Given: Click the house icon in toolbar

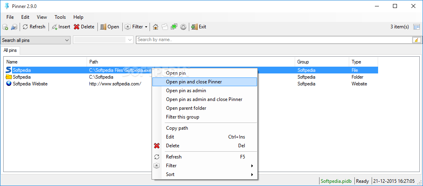Looking at the screenshot, I should coord(156,27).
